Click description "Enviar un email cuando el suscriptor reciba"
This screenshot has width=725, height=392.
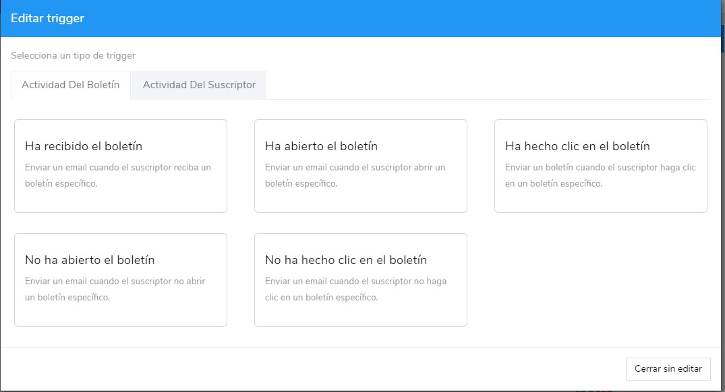click(x=118, y=175)
